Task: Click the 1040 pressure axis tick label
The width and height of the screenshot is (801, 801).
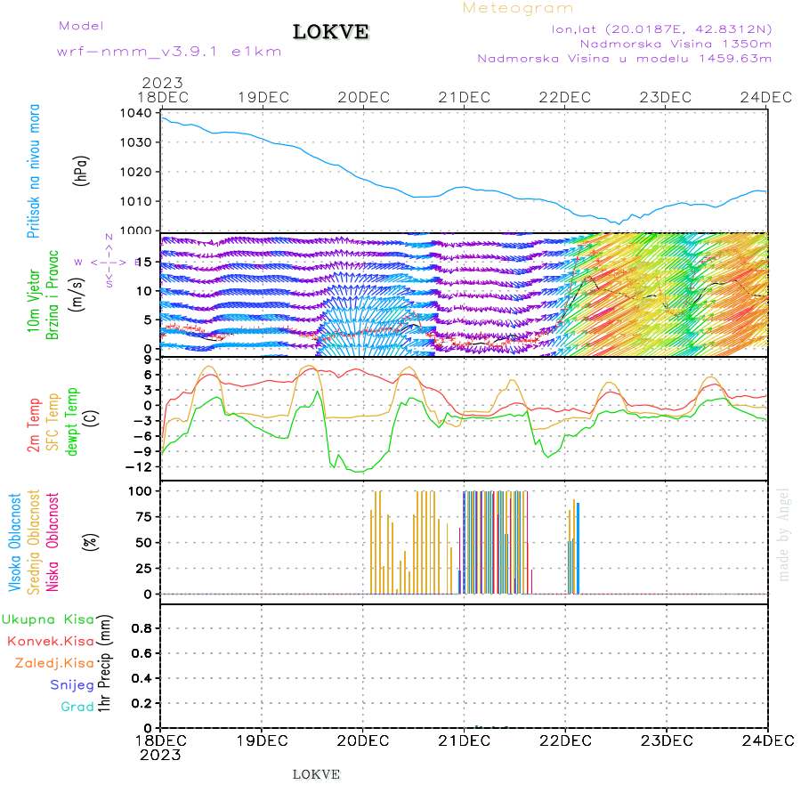Action: pos(136,113)
